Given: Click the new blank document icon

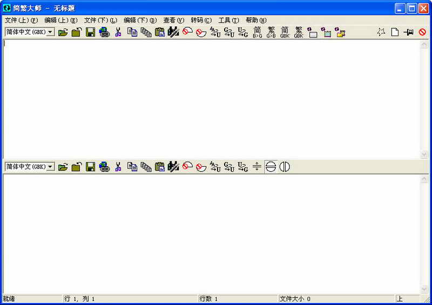Looking at the screenshot, I should click(x=395, y=32).
